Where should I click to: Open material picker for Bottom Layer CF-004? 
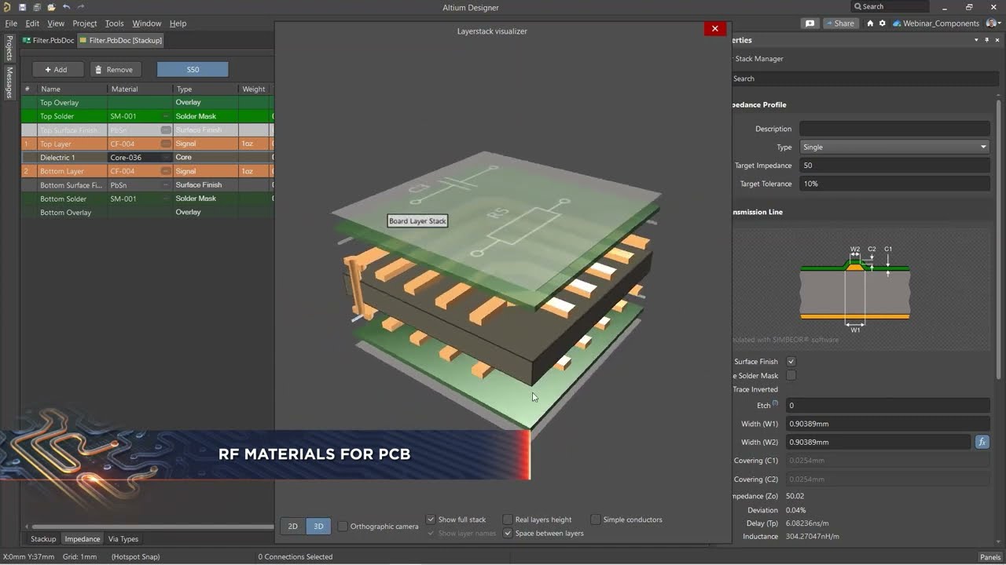tap(166, 171)
